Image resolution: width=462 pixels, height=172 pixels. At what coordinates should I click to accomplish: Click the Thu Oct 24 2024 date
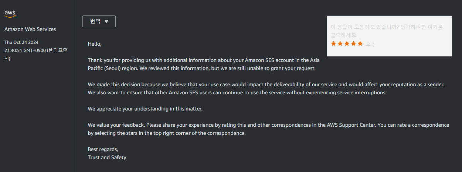(x=21, y=42)
